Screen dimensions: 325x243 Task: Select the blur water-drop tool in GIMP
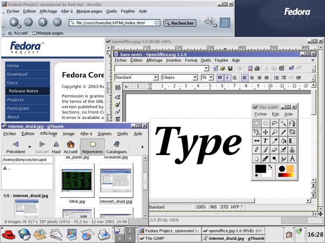[x=256, y=158]
